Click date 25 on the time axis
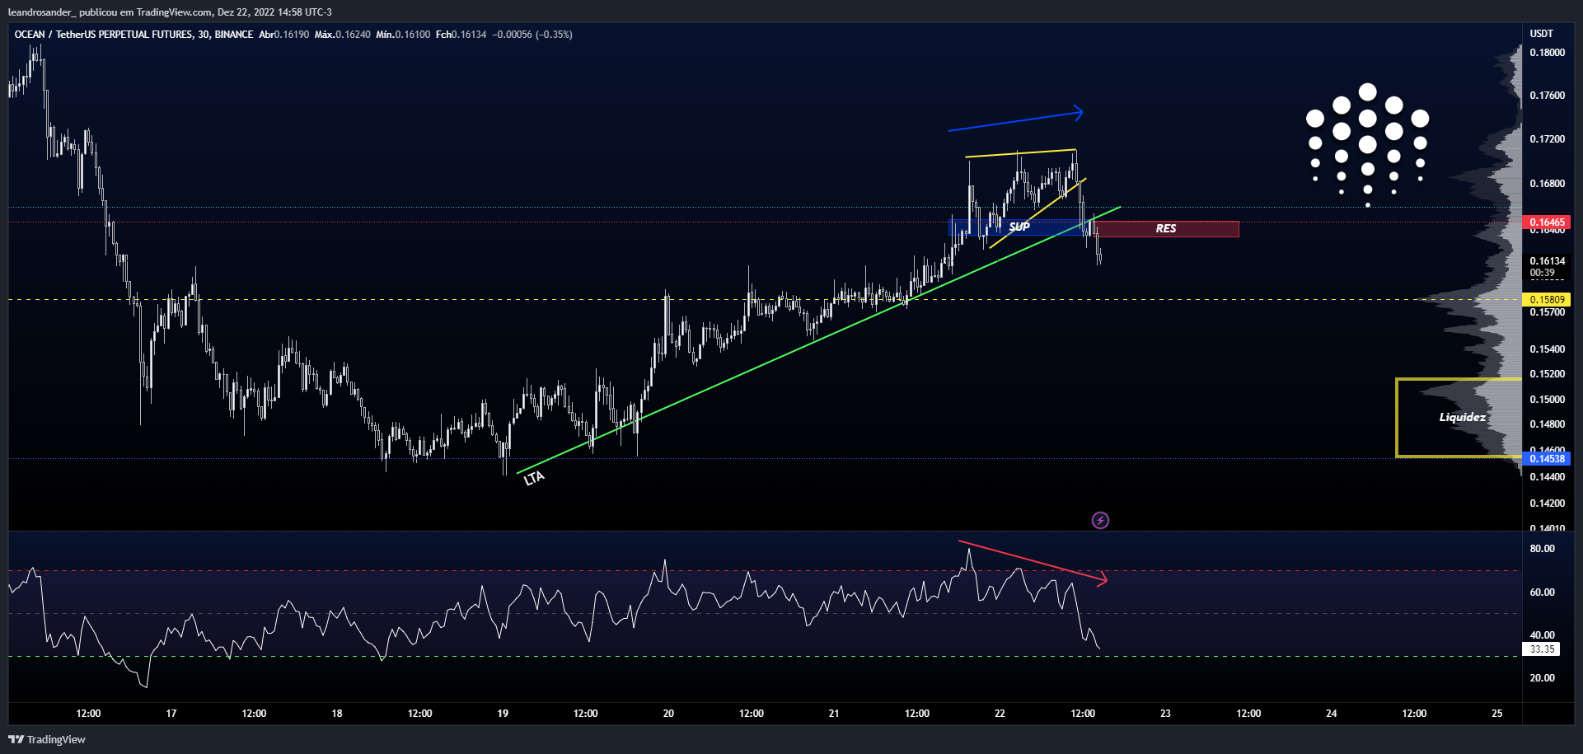1583x754 pixels. 1497,714
